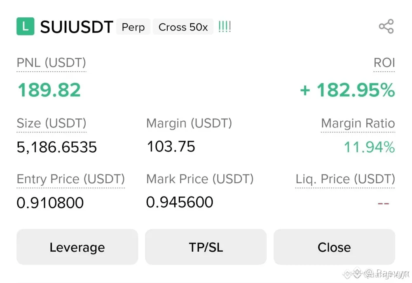Tap the Perp contract tag

click(133, 27)
